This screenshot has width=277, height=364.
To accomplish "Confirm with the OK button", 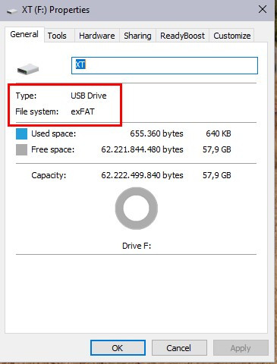I will (x=118, y=348).
